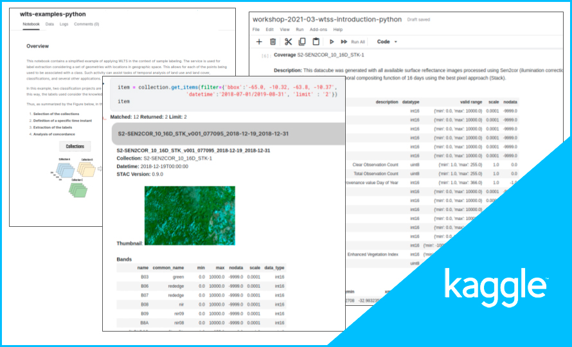Click the data_type column header in Bands

(x=274, y=268)
